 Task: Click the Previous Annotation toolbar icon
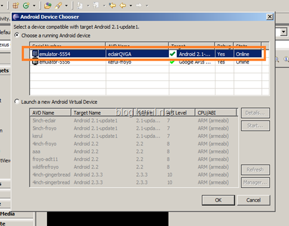click(96, 5)
